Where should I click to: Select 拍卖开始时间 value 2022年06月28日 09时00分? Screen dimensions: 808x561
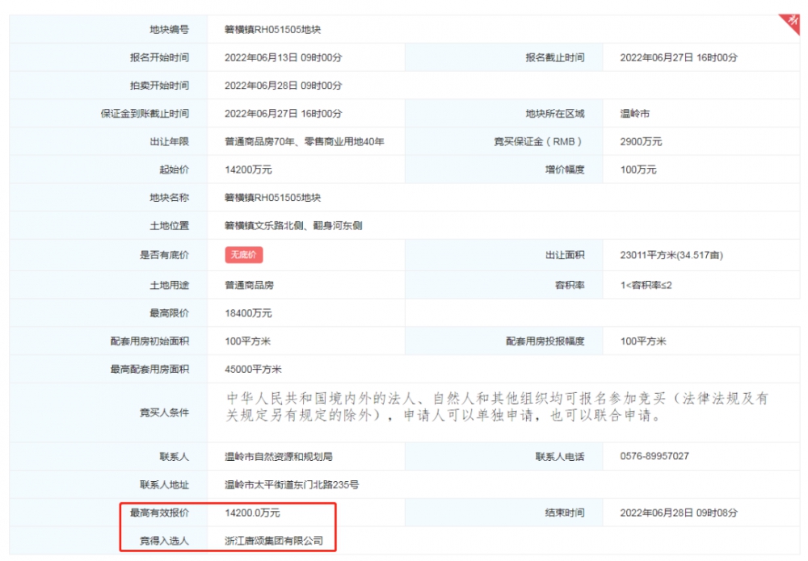(283, 86)
